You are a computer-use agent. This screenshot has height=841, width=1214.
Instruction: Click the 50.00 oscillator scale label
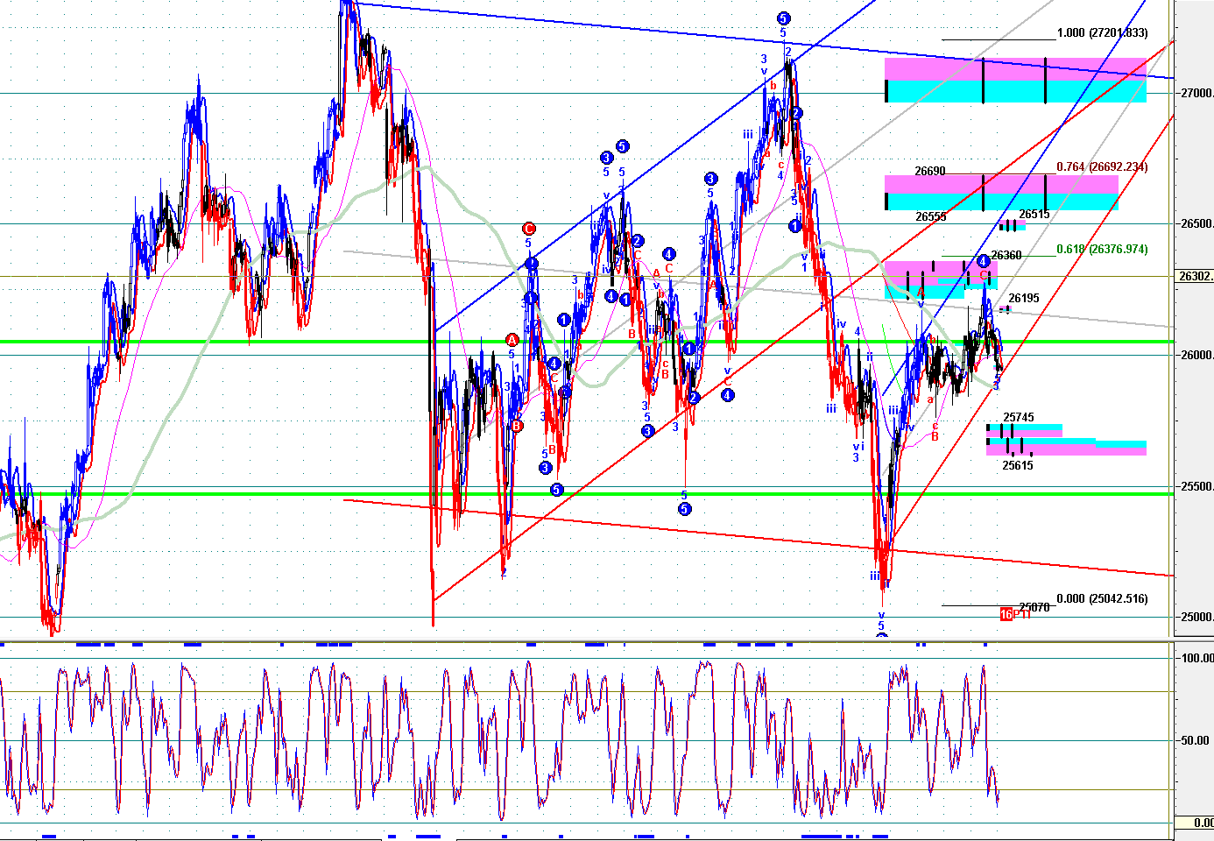pyautogui.click(x=1196, y=740)
